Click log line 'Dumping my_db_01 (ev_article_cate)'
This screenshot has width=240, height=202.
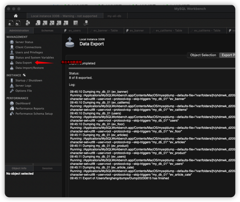click(102, 167)
